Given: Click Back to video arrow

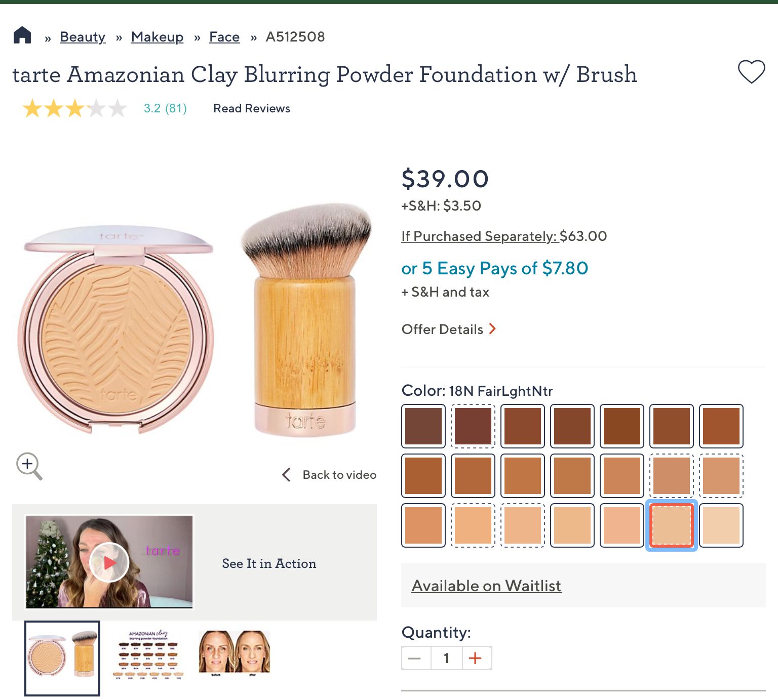Looking at the screenshot, I should (287, 475).
